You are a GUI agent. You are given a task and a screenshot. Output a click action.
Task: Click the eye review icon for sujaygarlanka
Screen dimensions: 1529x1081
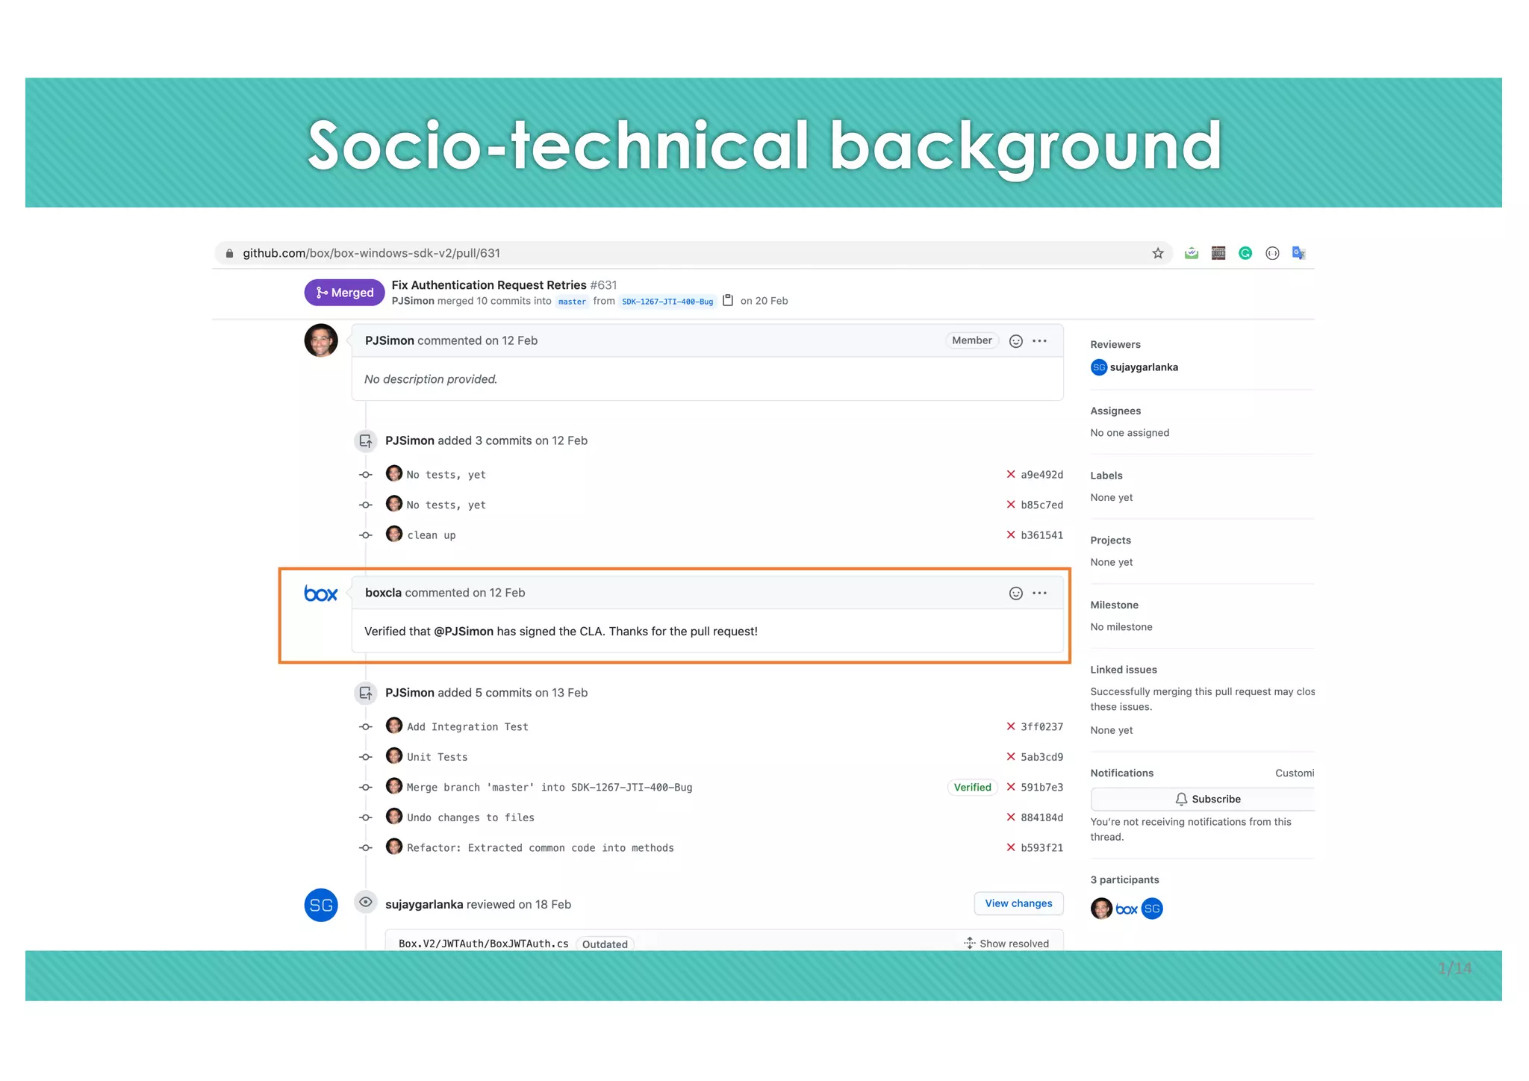pyautogui.click(x=365, y=902)
